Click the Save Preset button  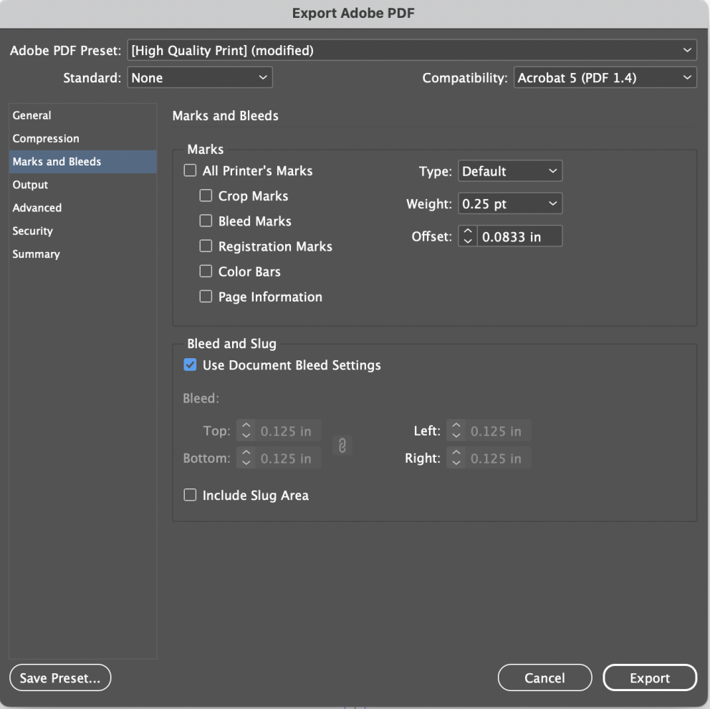click(x=60, y=677)
